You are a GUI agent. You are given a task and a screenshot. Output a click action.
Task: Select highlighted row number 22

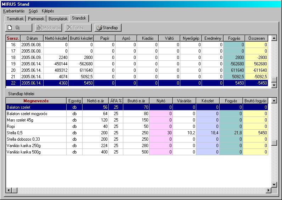[137, 83]
